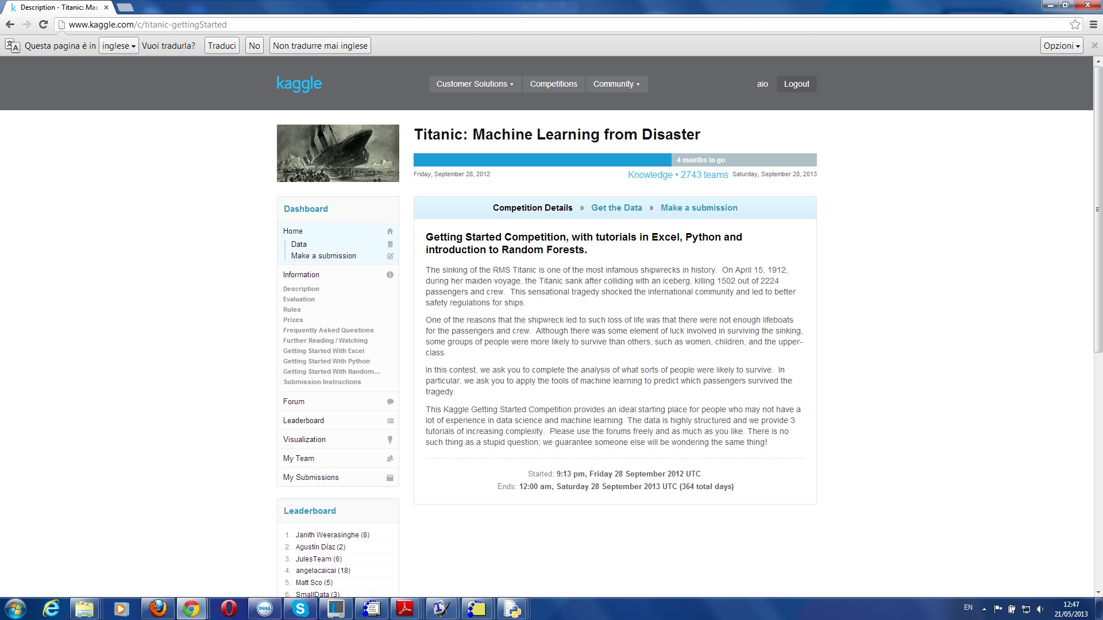Open the Chrome menu icon
Image resolution: width=1103 pixels, height=620 pixels.
1093,24
